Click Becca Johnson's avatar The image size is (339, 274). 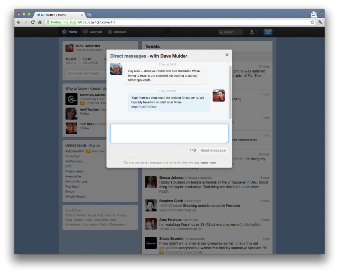(151, 182)
